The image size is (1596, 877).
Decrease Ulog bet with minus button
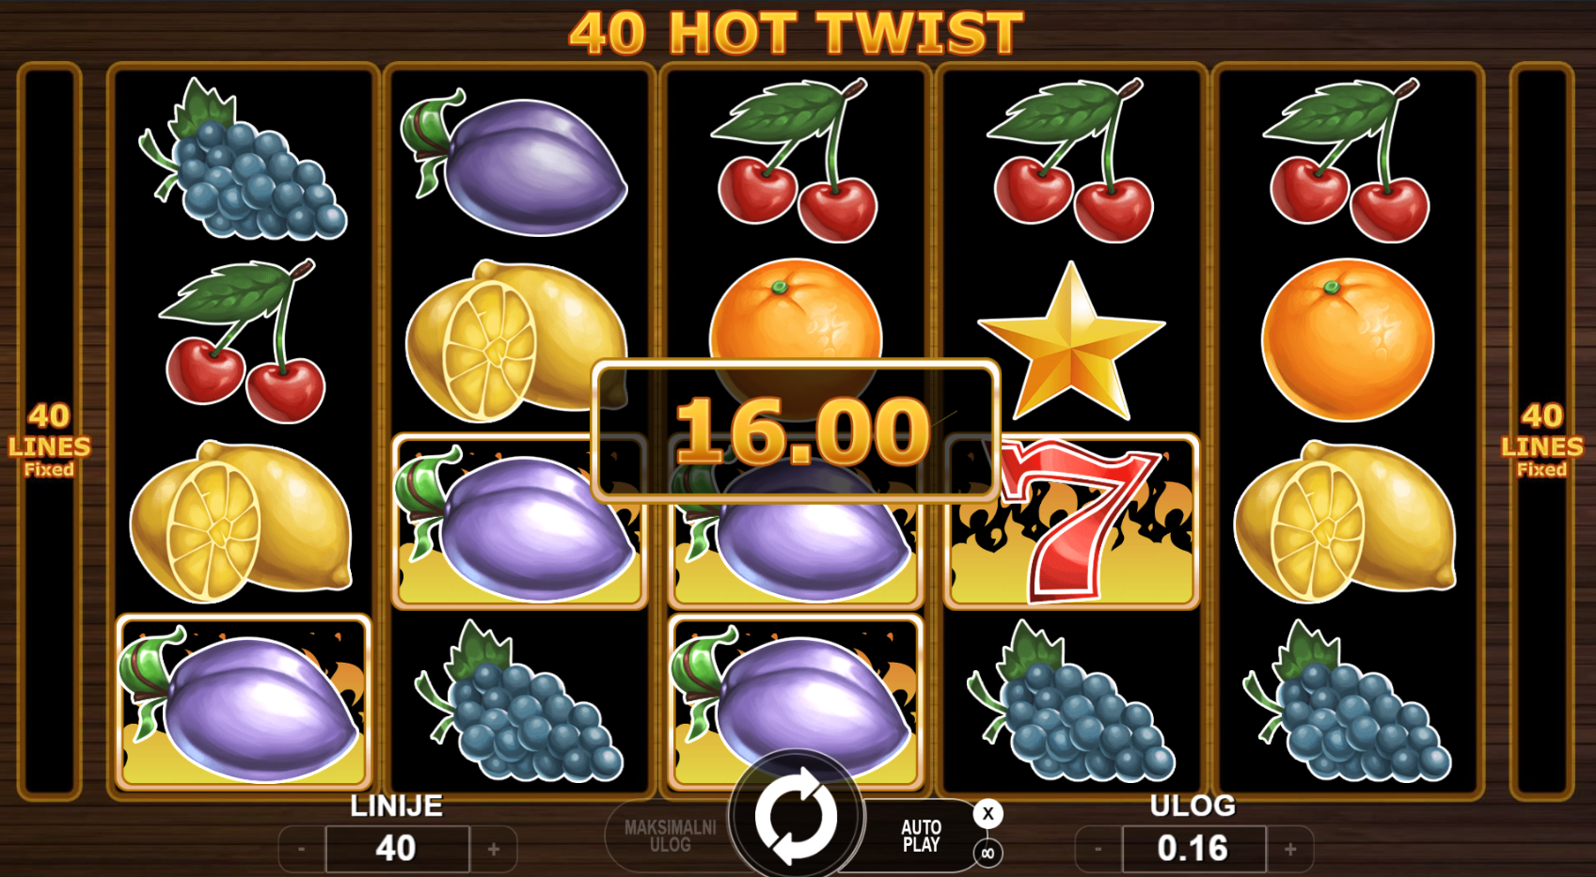[1098, 849]
